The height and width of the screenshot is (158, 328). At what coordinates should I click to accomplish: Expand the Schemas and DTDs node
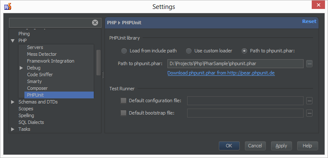click(x=13, y=102)
